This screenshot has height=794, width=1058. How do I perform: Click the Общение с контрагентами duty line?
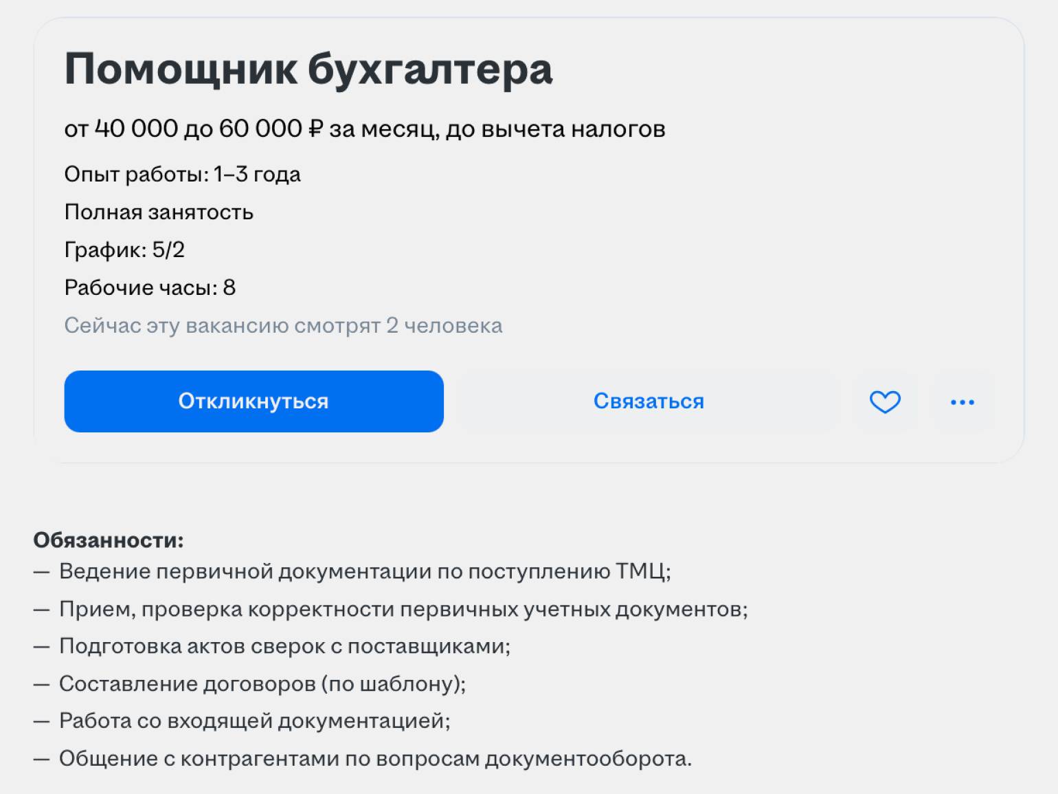click(x=375, y=759)
